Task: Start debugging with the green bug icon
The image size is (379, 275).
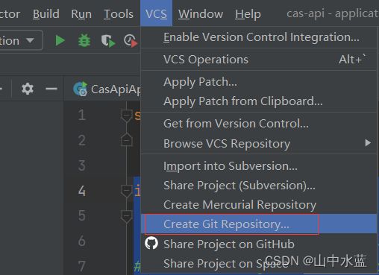Action: [84, 40]
